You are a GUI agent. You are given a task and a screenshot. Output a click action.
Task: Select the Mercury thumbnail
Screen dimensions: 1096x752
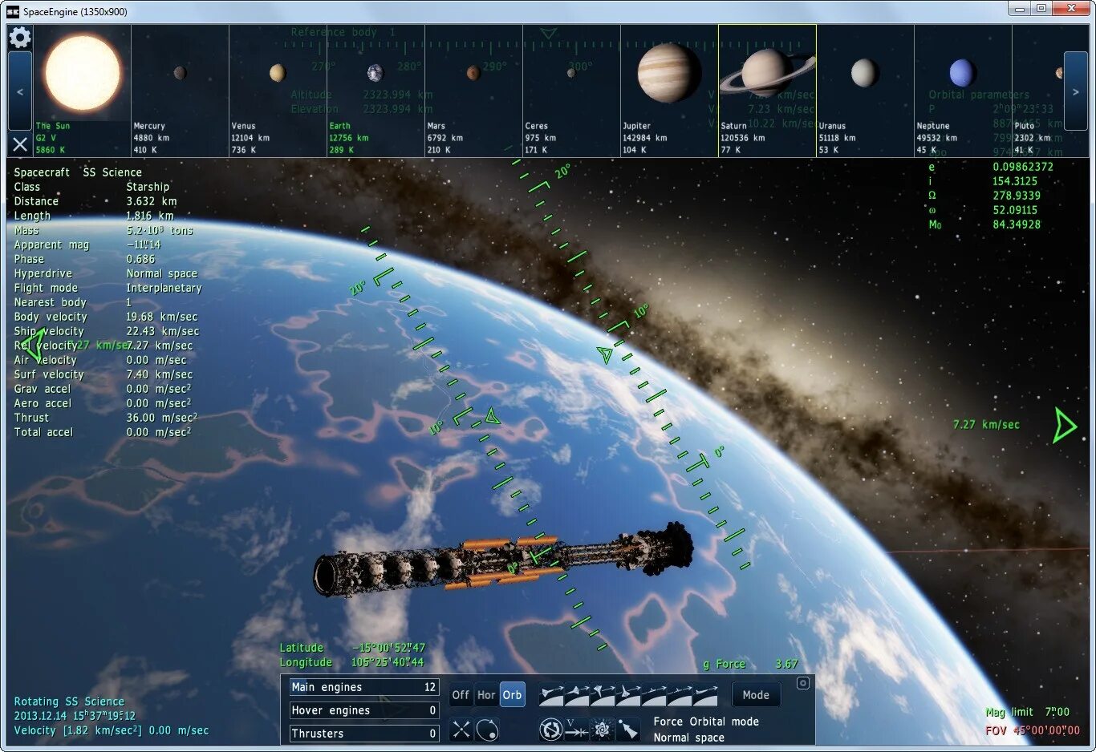coord(181,91)
